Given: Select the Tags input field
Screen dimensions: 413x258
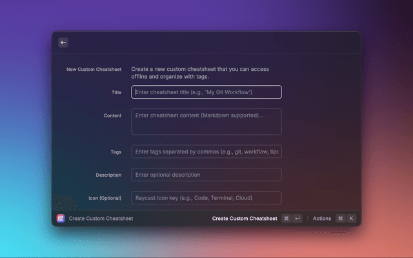Looking at the screenshot, I should [x=206, y=152].
